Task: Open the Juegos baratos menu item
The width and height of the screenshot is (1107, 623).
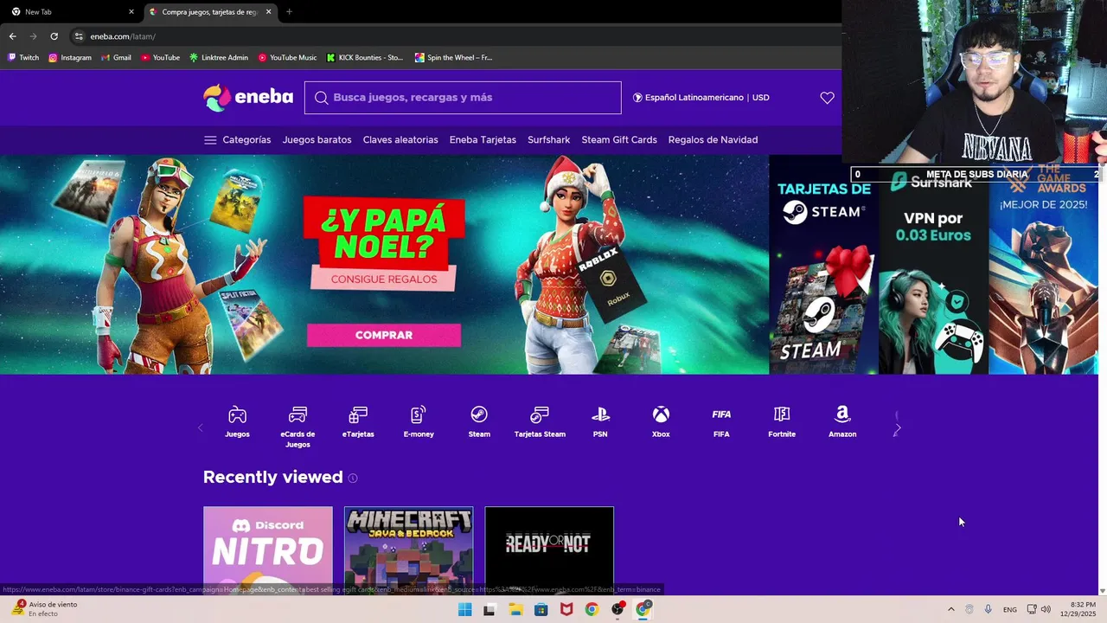Action: point(317,140)
